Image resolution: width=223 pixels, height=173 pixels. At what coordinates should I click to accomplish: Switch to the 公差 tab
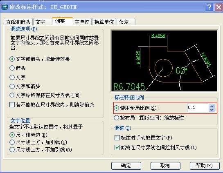126,22
